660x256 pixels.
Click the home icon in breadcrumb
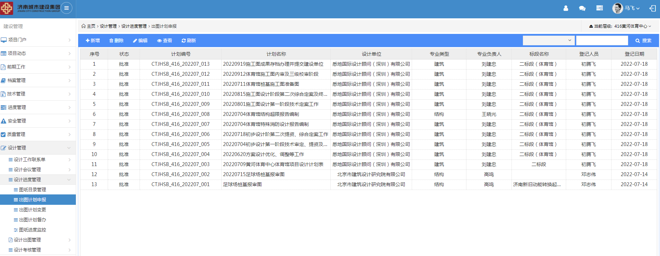(x=83, y=26)
